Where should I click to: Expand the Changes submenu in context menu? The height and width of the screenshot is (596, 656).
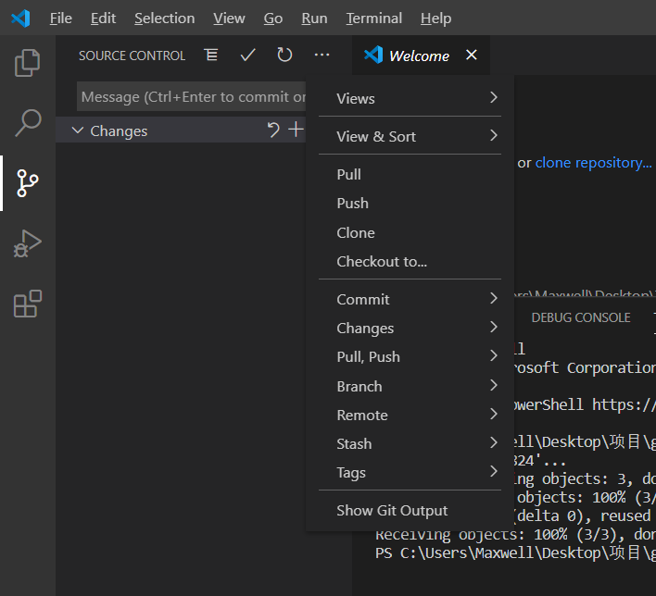click(410, 329)
